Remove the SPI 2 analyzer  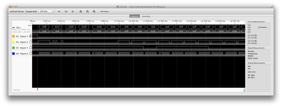[31, 26]
